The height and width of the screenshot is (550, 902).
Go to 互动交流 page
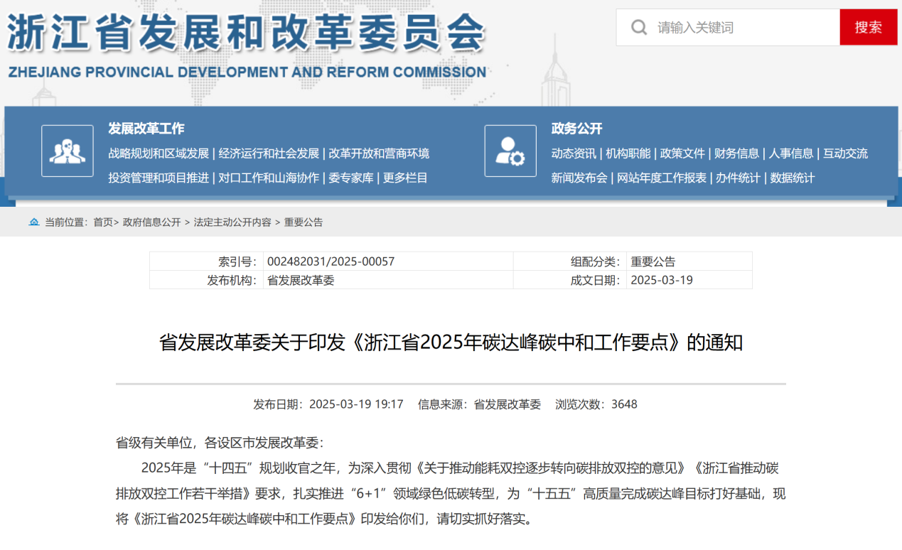click(845, 153)
